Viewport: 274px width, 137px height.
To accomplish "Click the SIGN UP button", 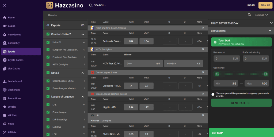I will [265, 5].
